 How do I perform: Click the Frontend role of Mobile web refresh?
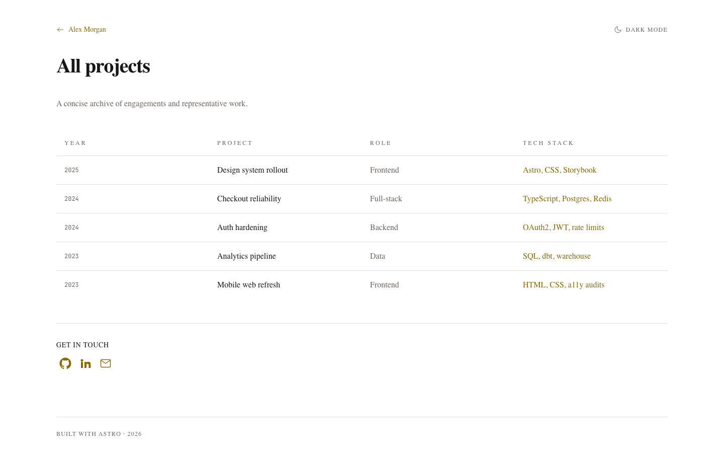click(385, 285)
